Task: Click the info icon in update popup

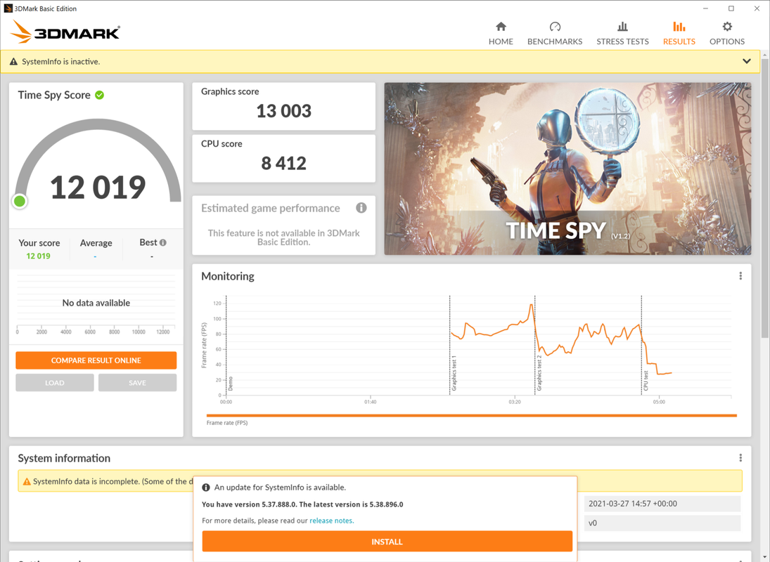Action: [x=206, y=488]
